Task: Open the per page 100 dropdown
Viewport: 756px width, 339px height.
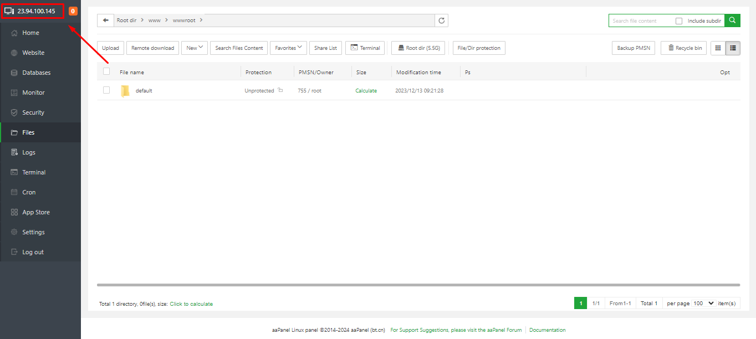Action: [x=704, y=304]
